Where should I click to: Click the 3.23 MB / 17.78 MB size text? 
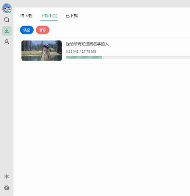[81, 51]
